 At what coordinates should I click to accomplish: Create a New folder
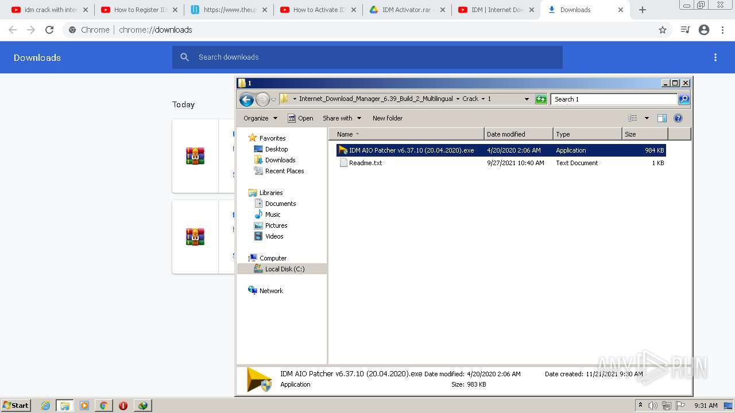coord(388,118)
